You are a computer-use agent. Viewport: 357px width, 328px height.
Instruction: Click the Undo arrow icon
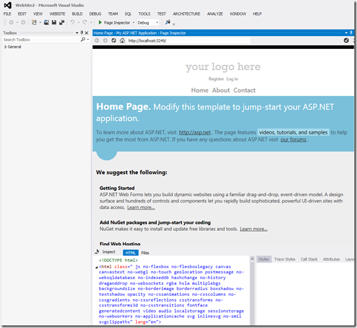click(x=73, y=23)
